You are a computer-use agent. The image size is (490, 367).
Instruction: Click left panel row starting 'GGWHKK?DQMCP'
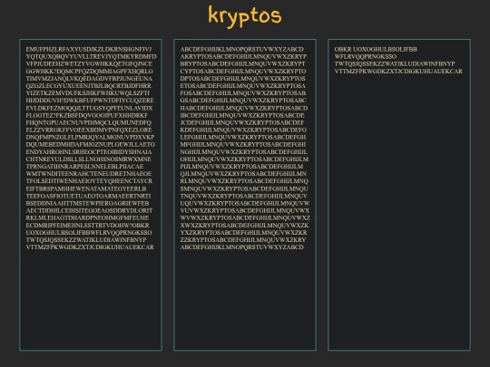coord(89,72)
